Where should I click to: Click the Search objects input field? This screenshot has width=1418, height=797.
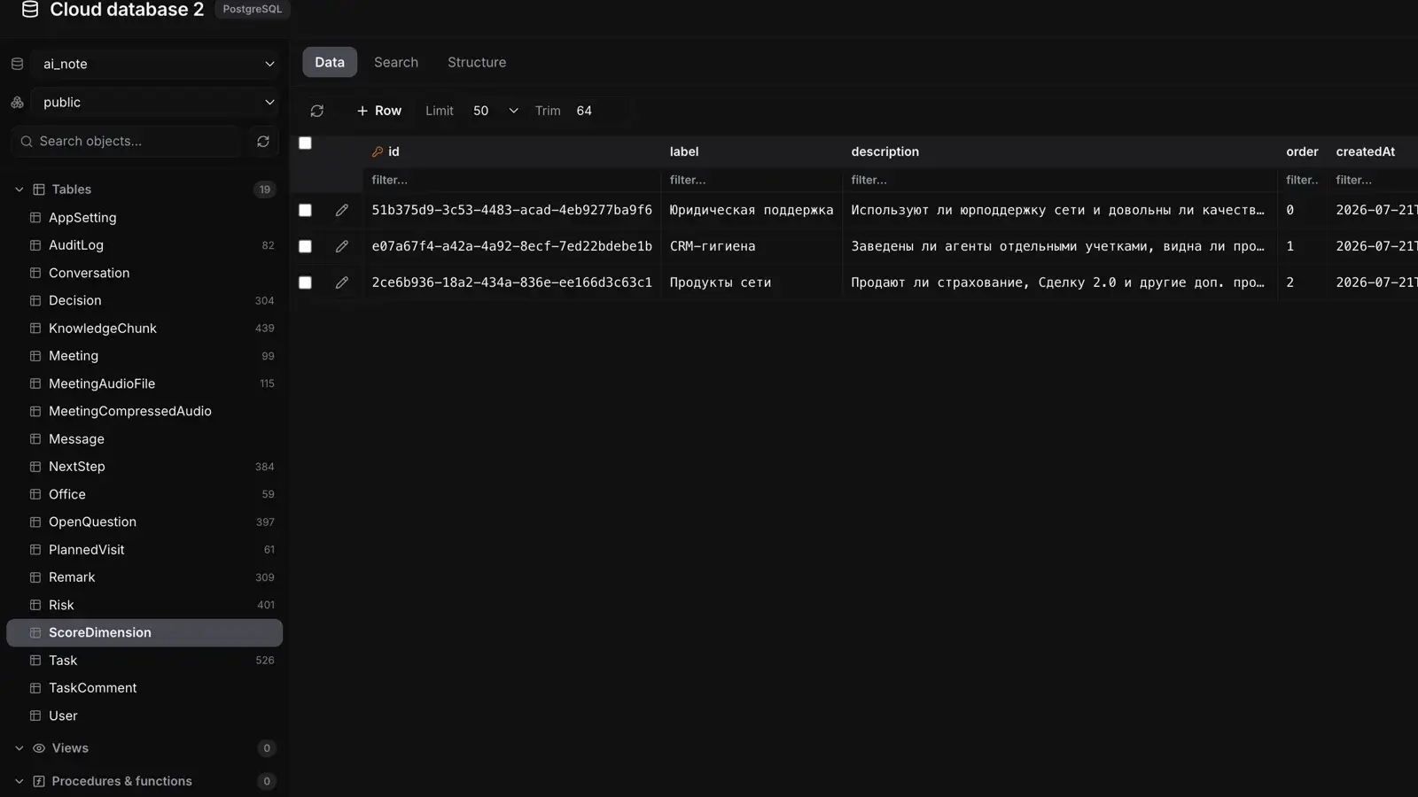tap(127, 142)
